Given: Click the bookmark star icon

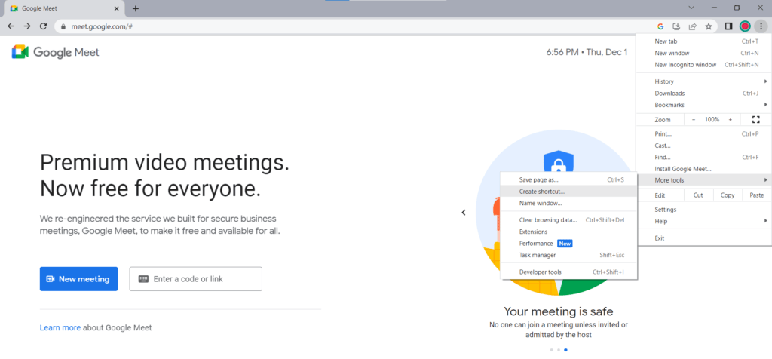Looking at the screenshot, I should [708, 26].
